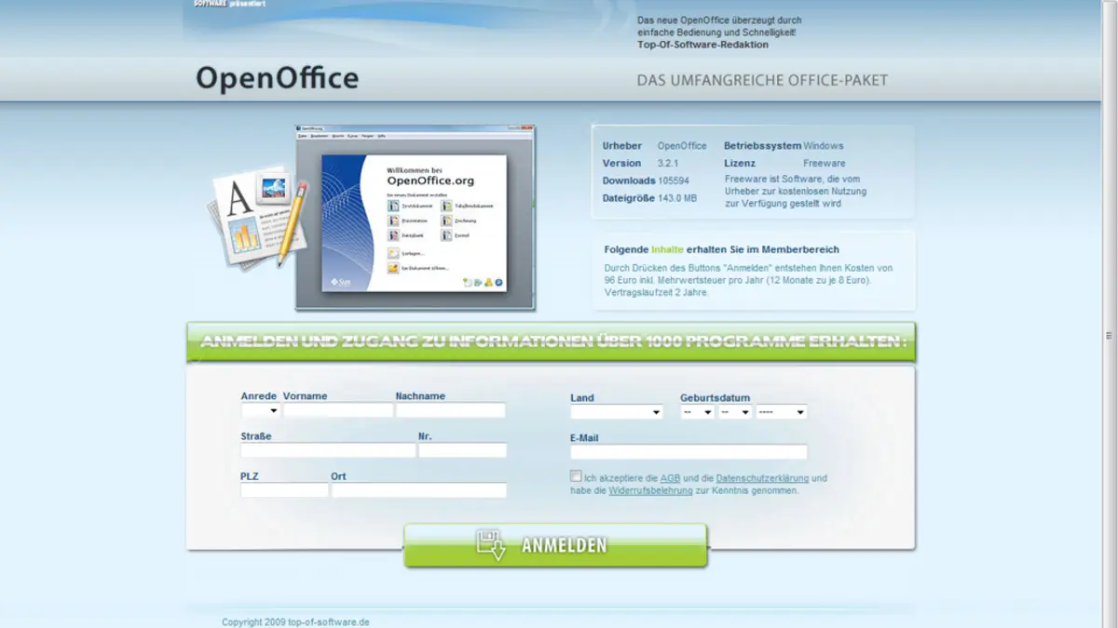Click into the Nr. house number field
Viewport: 1118px width, 628px height.
(462, 450)
